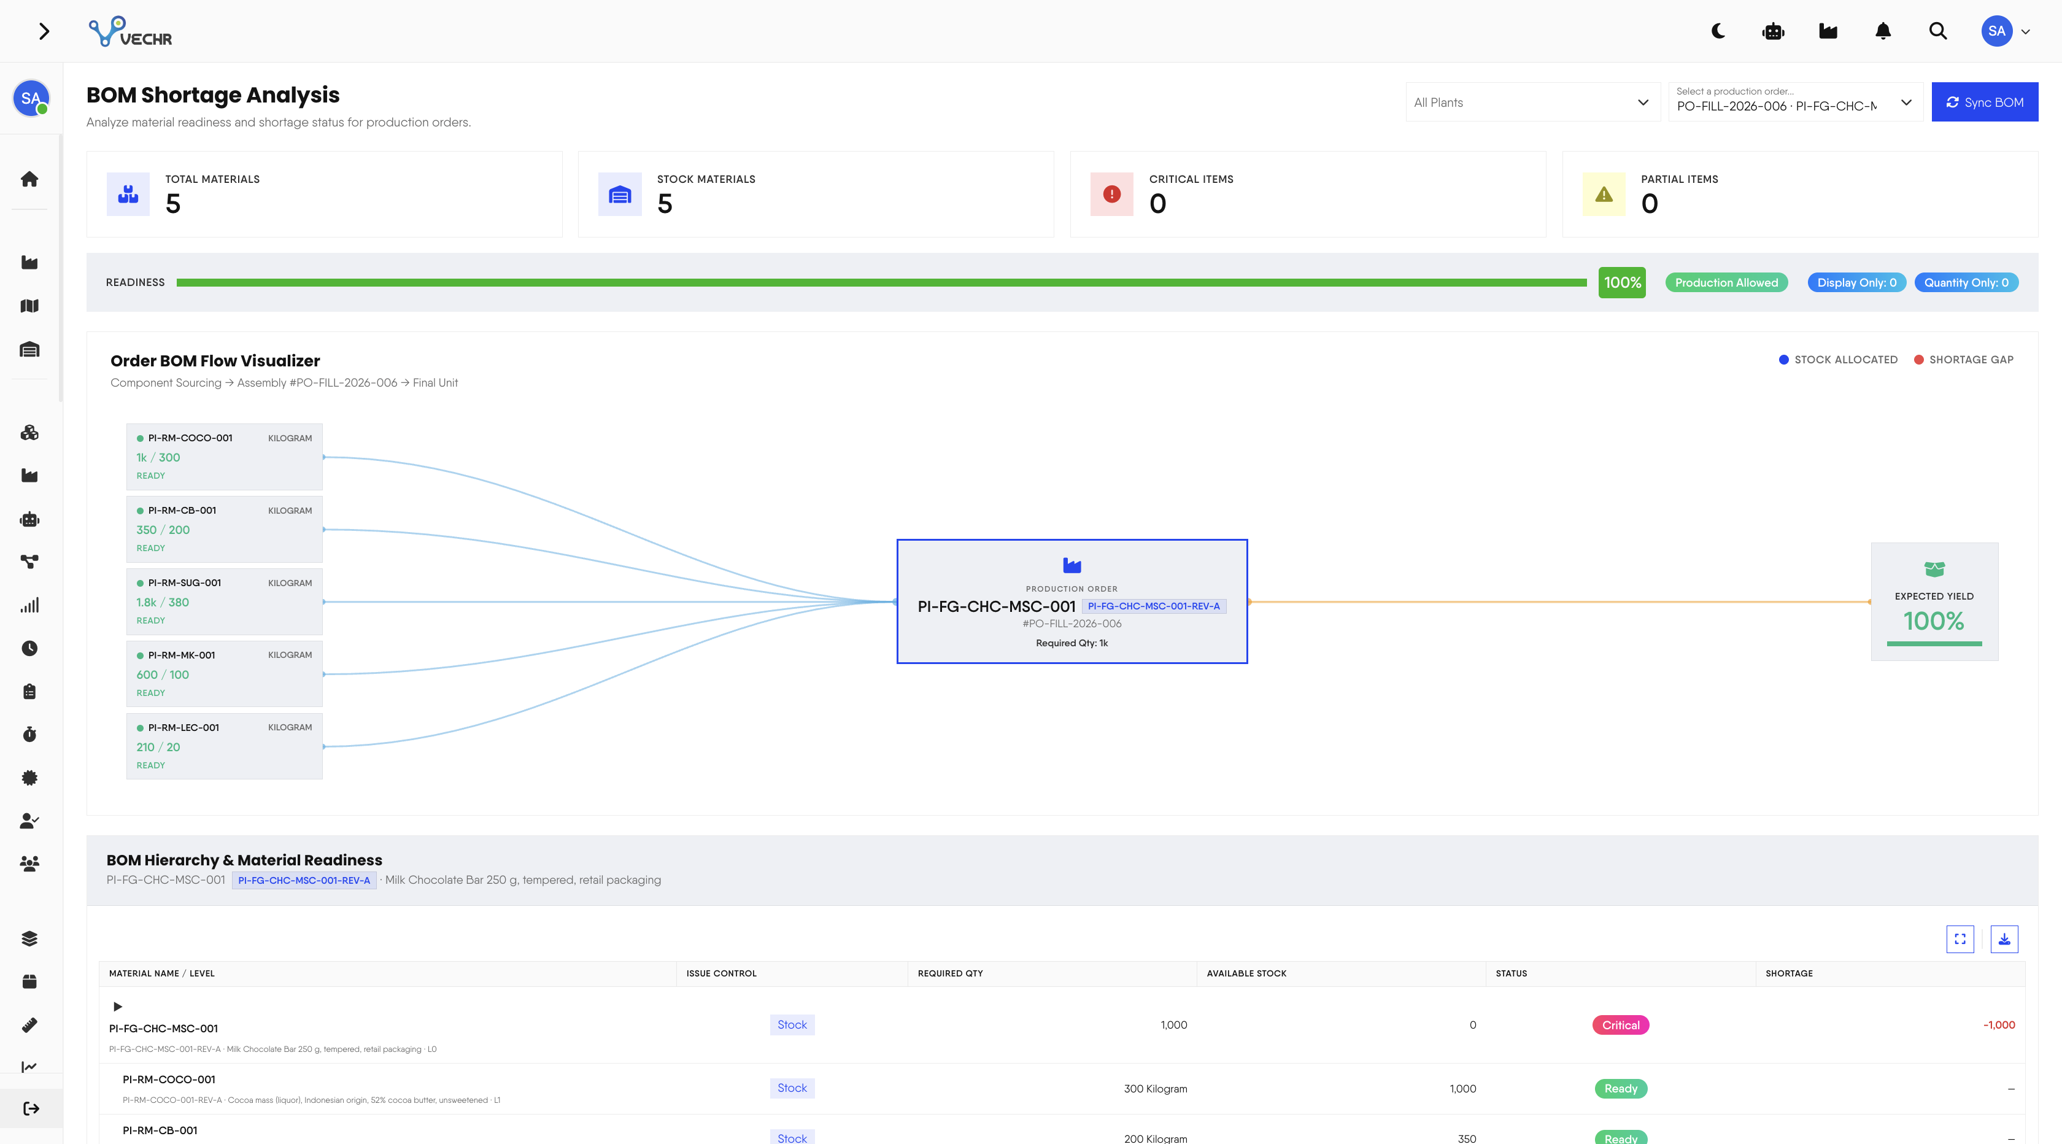
Task: Expand BOM table to fullscreen
Action: [1960, 939]
